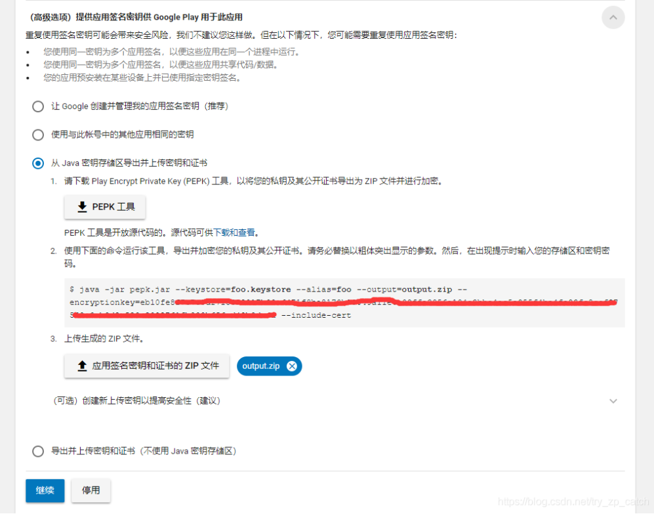Select radio: export and upload key from Java keystore
654x516 pixels.
click(38, 163)
